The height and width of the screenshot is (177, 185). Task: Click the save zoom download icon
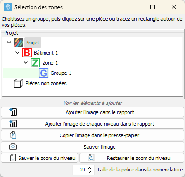[13, 158]
